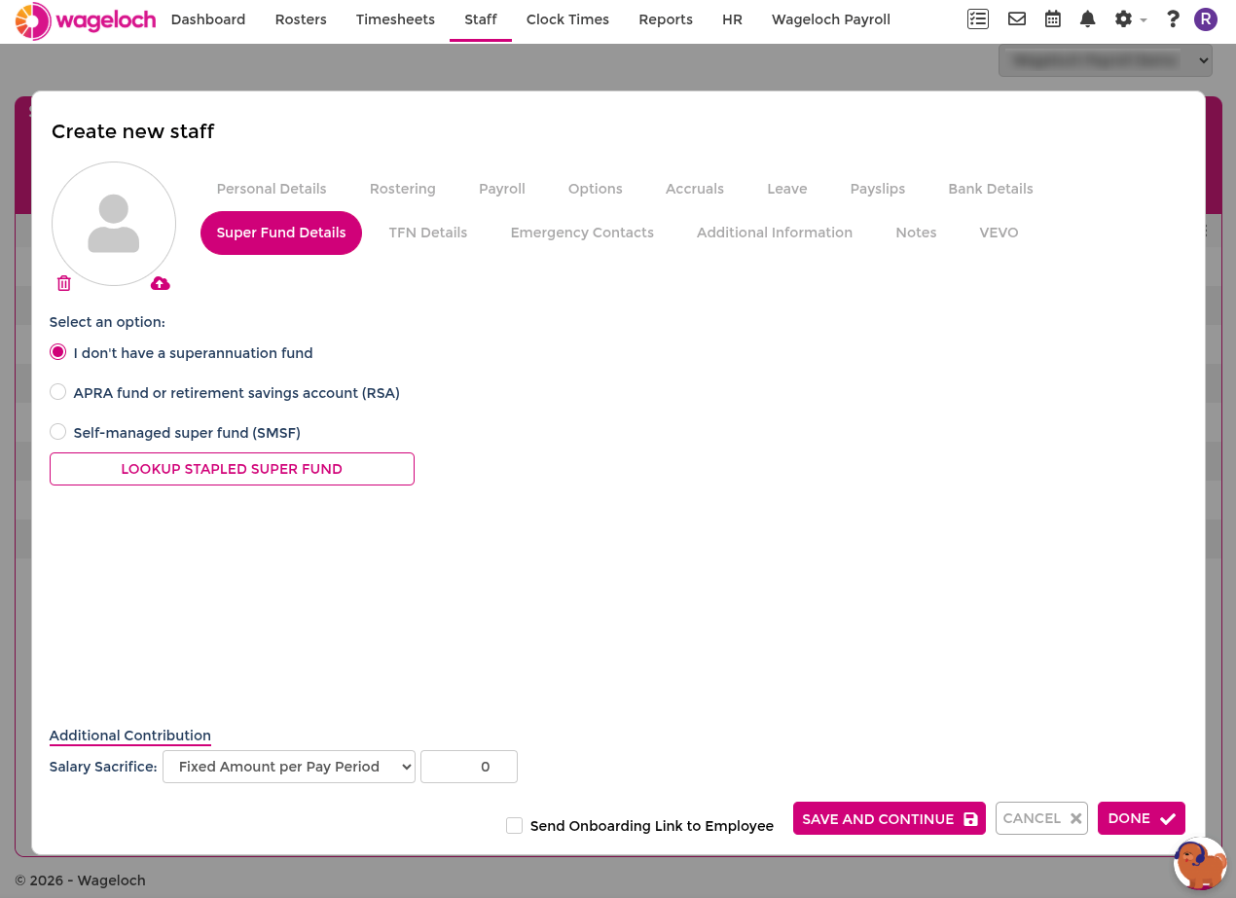Click the Salary Sacrifice amount field

click(x=469, y=767)
